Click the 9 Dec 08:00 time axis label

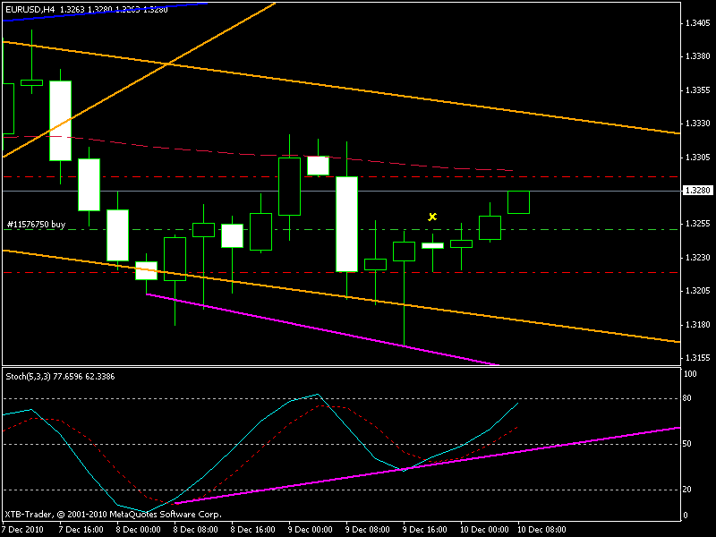[x=368, y=530]
